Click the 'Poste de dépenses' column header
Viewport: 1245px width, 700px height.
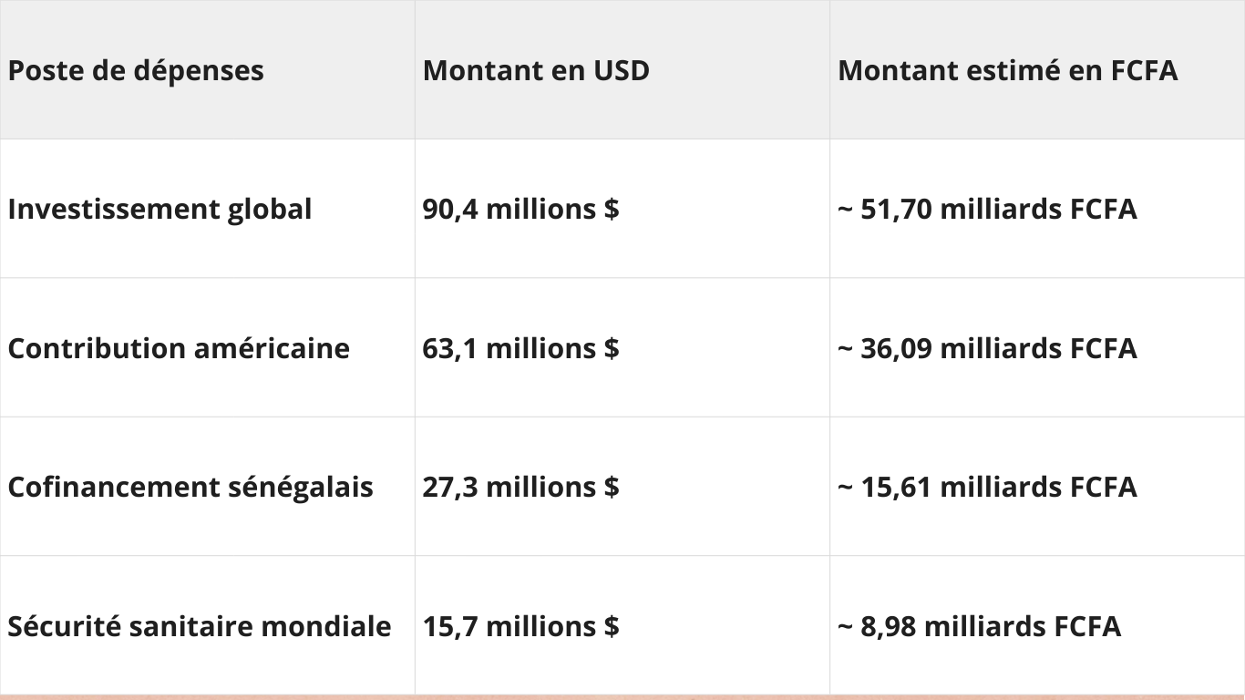point(136,71)
